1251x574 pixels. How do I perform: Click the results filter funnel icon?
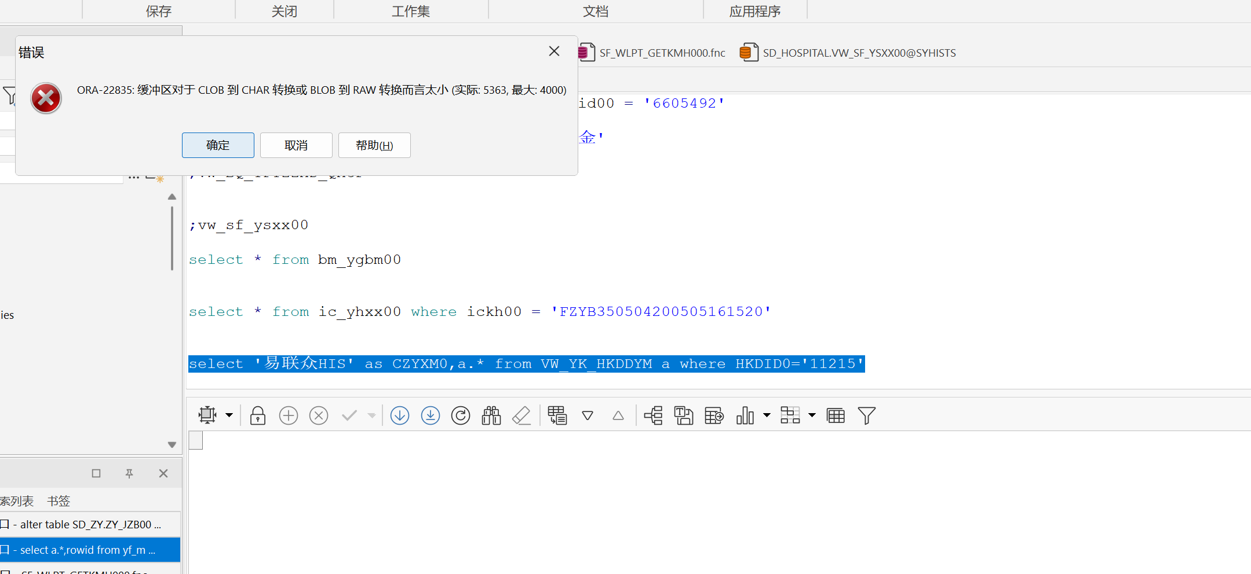tap(867, 415)
